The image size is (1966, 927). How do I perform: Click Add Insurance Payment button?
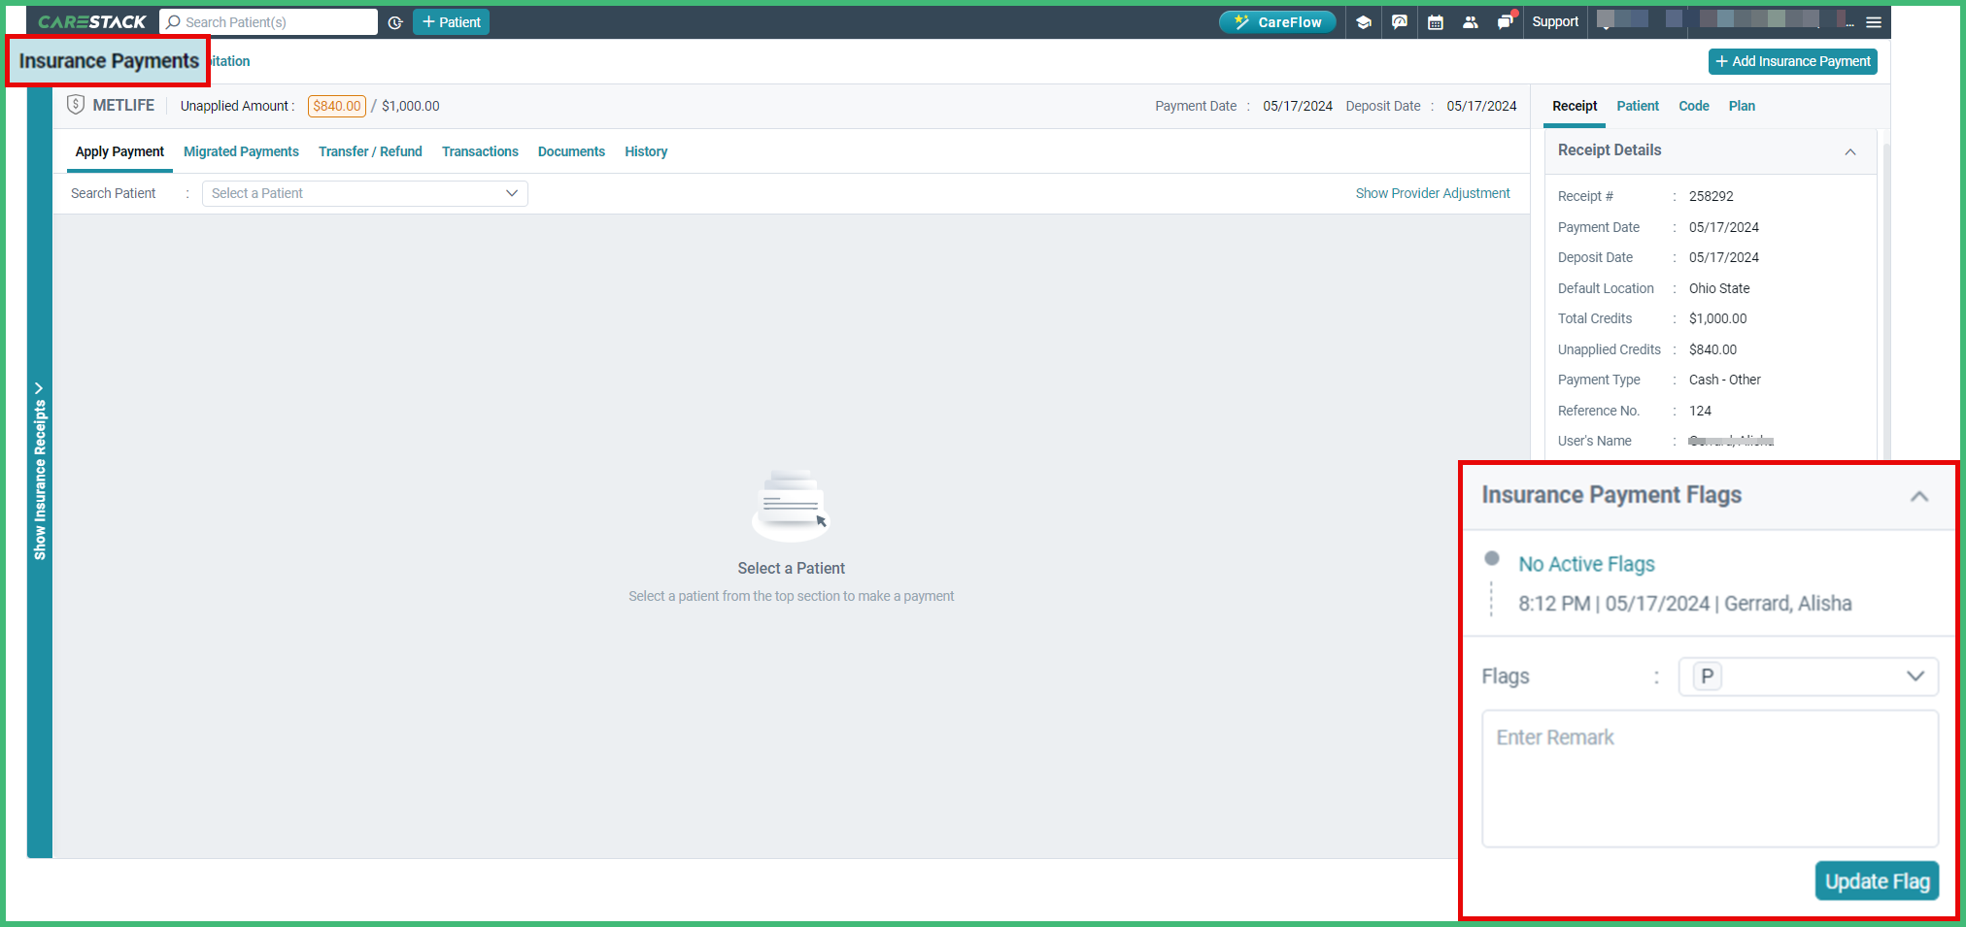click(1792, 61)
